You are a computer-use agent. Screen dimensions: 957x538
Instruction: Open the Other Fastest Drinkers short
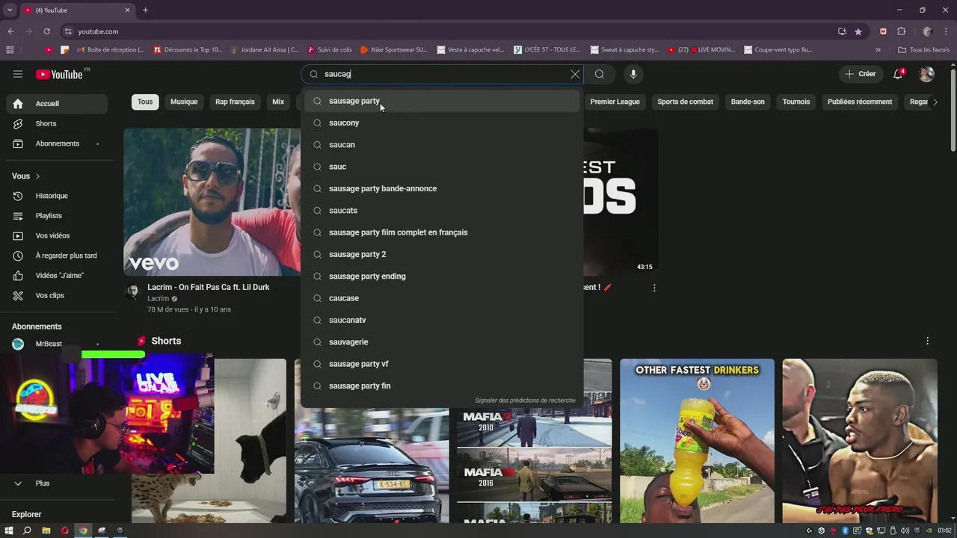[697, 441]
